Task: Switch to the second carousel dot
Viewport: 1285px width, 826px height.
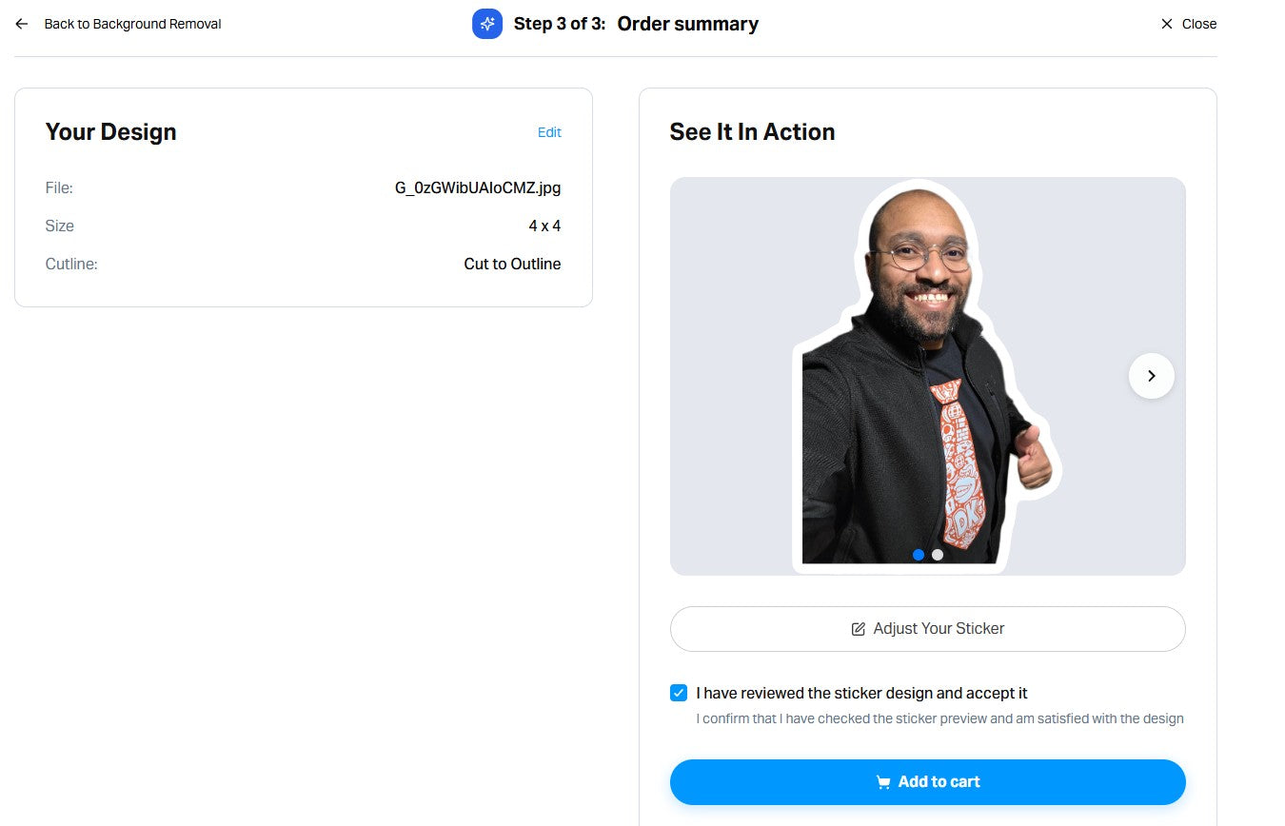Action: 938,555
